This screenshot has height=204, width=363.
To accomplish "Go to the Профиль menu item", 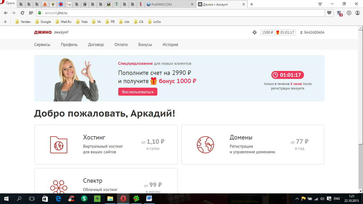I will point(69,45).
